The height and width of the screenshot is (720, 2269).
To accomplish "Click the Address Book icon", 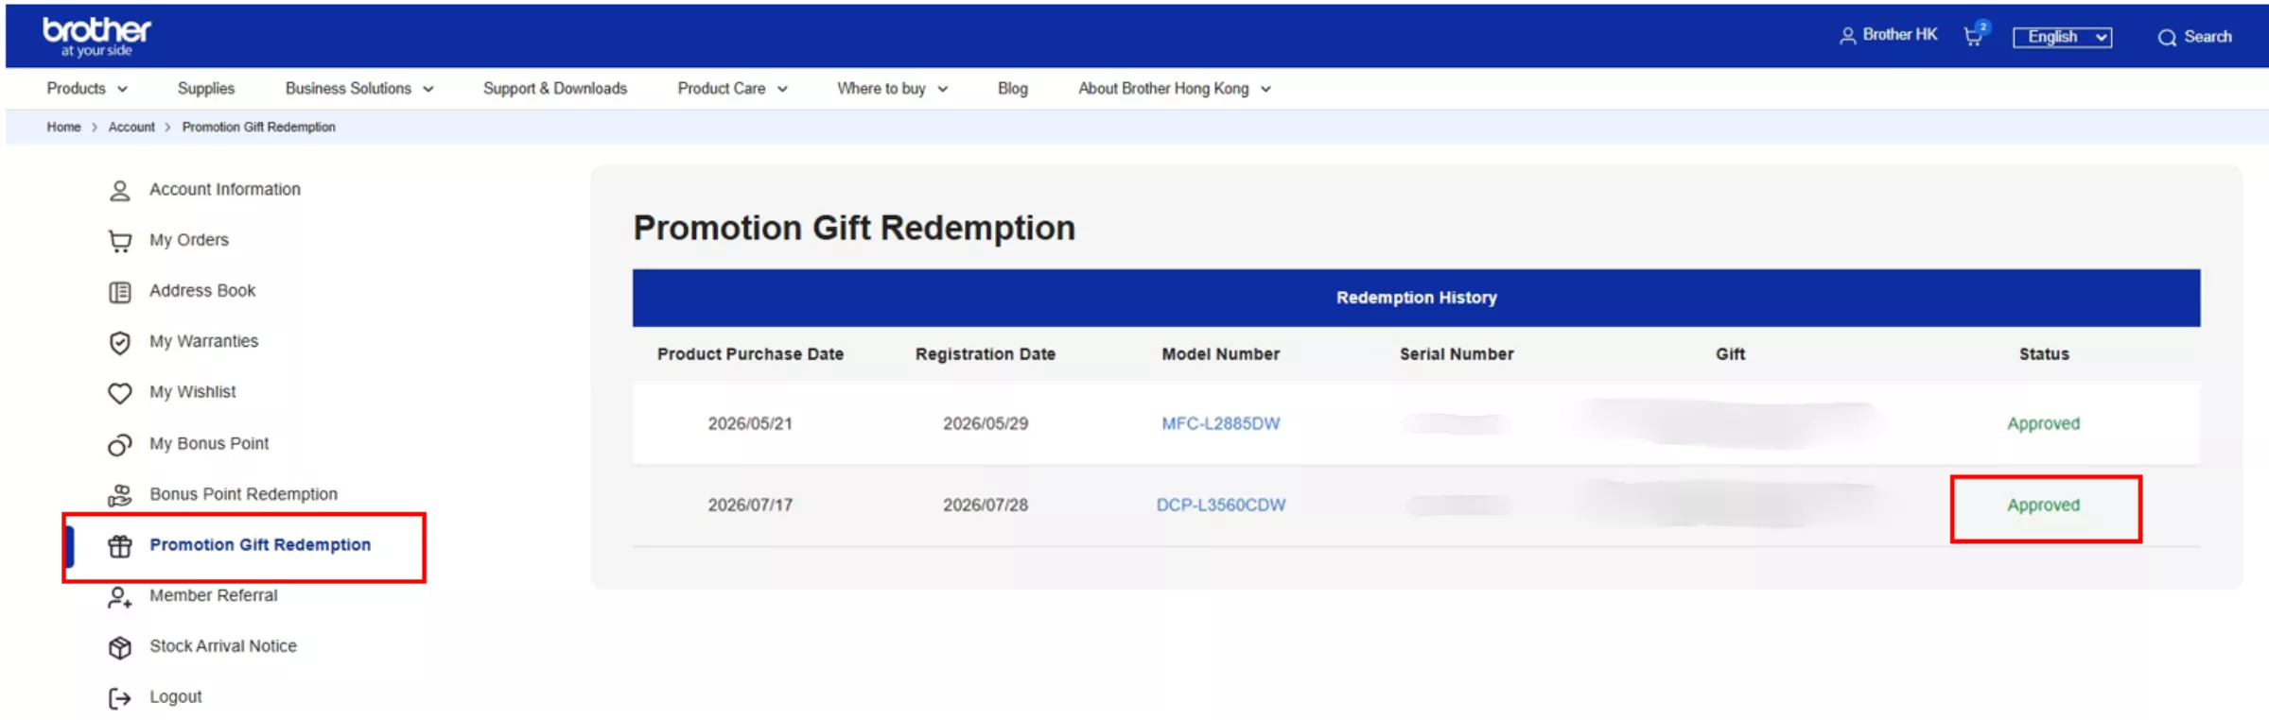I will coord(120,292).
